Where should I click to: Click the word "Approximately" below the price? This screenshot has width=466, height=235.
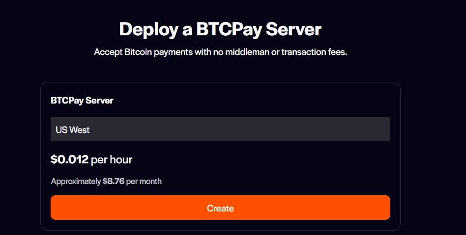(x=76, y=182)
